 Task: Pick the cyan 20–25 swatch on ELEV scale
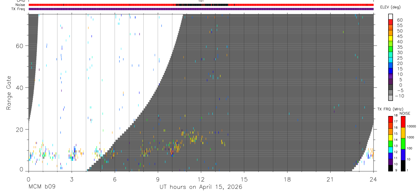point(391,61)
